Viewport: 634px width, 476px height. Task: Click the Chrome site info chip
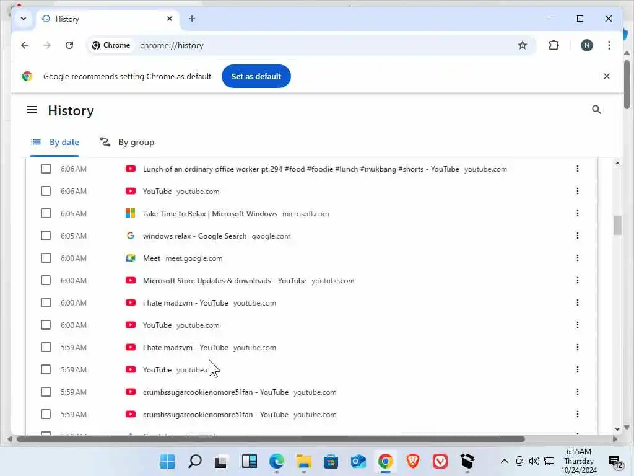pyautogui.click(x=111, y=45)
